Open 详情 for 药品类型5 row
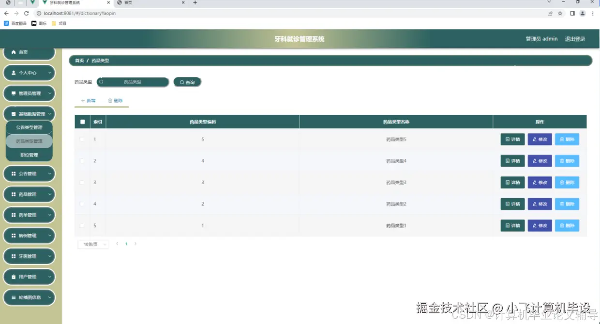600x324 pixels. (512, 139)
